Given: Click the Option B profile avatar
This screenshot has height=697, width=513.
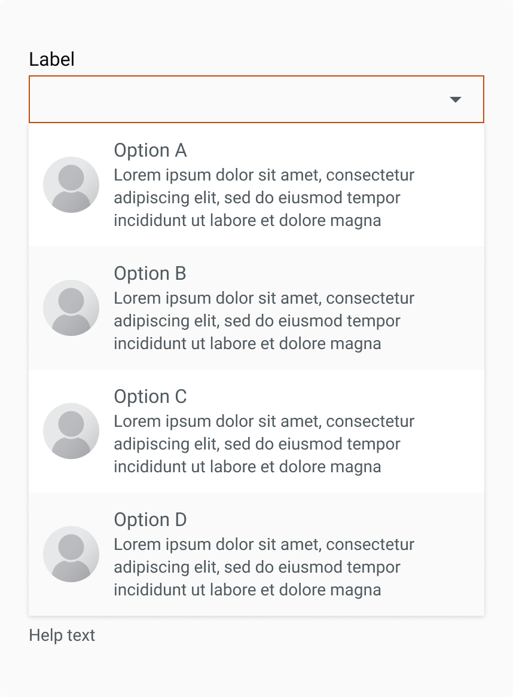Looking at the screenshot, I should (71, 308).
